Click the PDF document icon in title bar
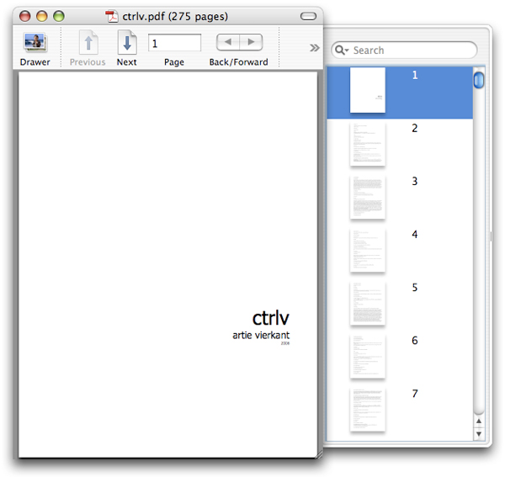 pyautogui.click(x=112, y=16)
